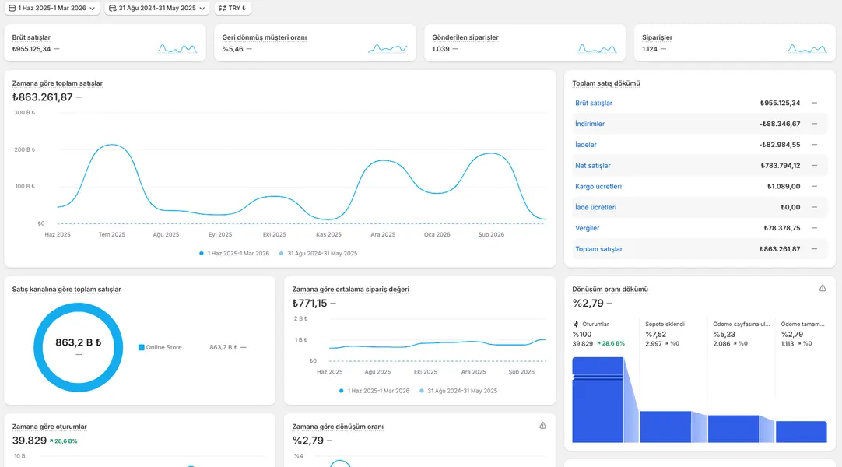Click the 39.829 sessions total value
Image resolution: width=842 pixels, height=467 pixels.
pyautogui.click(x=30, y=441)
